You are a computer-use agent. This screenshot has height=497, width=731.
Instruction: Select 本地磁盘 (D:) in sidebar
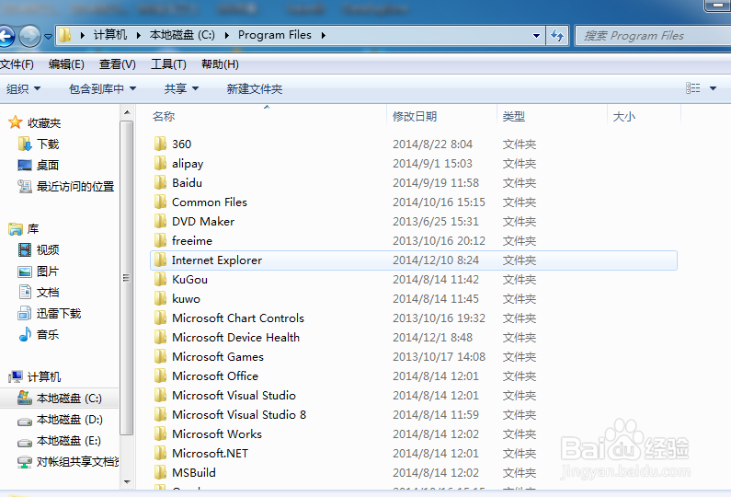pyautogui.click(x=70, y=420)
